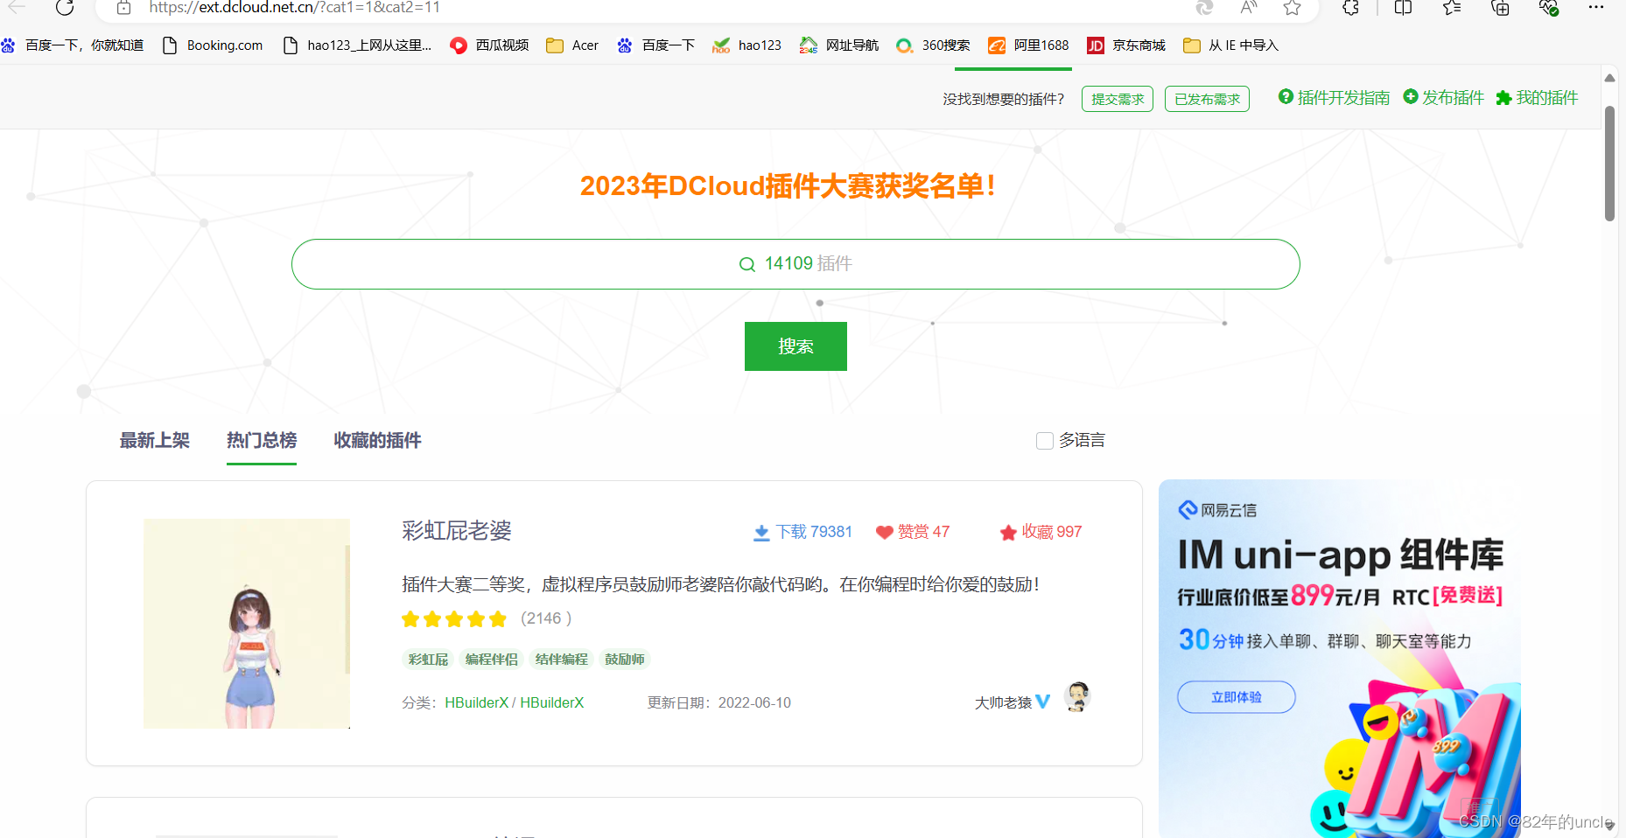Click the download arrow icon beside 下载 79381
The width and height of the screenshot is (1626, 838).
[760, 532]
